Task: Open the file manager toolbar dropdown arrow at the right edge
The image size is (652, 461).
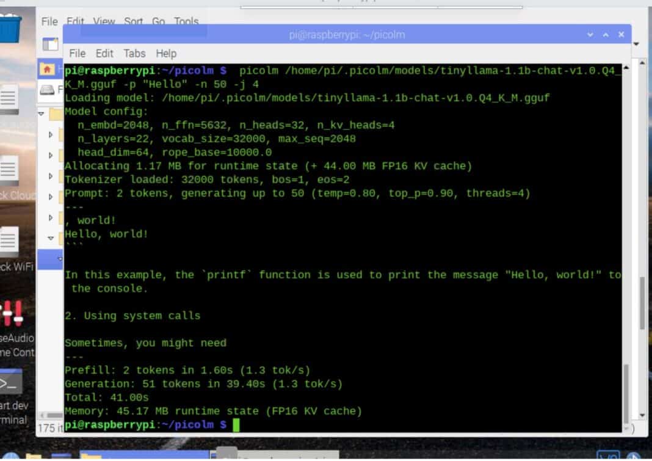Action: [x=636, y=44]
